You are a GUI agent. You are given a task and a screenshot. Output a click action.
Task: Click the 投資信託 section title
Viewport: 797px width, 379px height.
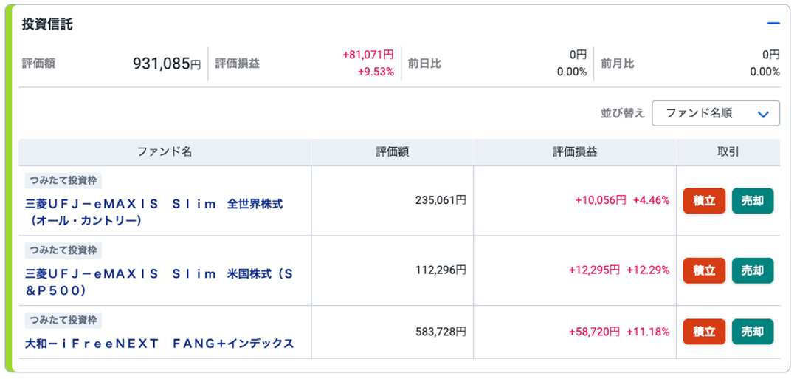(x=46, y=24)
